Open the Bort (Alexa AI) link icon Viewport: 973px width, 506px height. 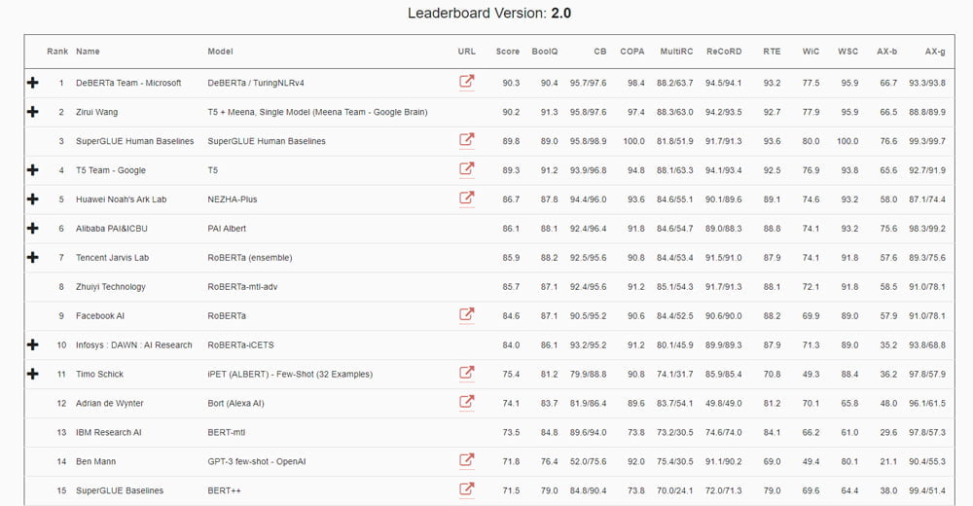pyautogui.click(x=467, y=403)
